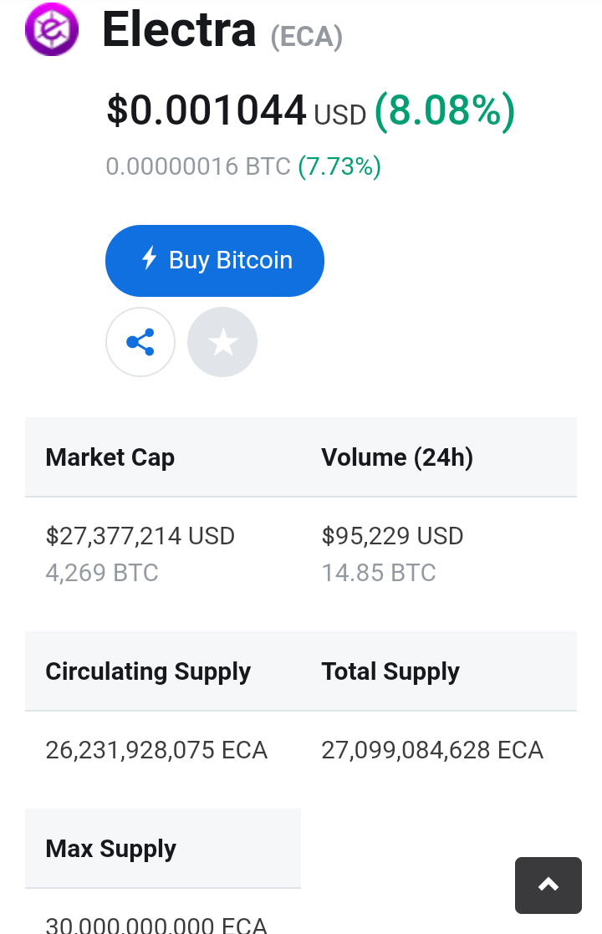Click the purple Electra coin logo
This screenshot has height=934, width=602.
52,29
